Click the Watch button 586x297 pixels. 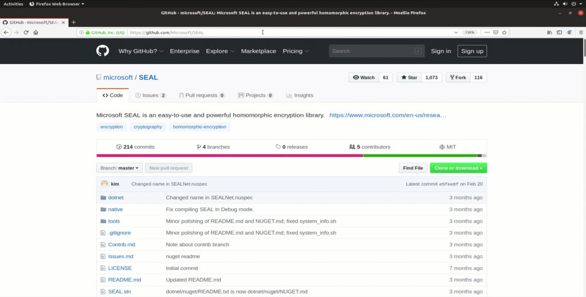click(x=363, y=77)
